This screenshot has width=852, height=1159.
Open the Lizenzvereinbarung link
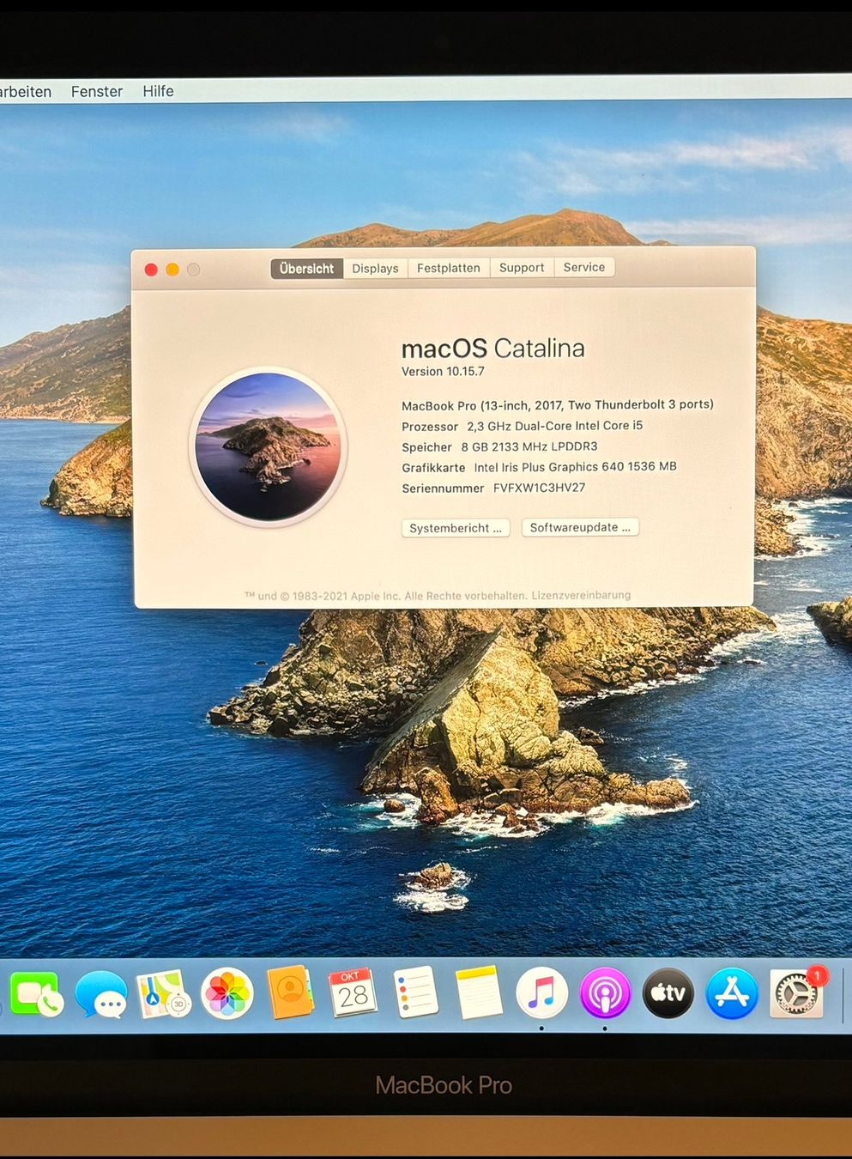click(581, 595)
